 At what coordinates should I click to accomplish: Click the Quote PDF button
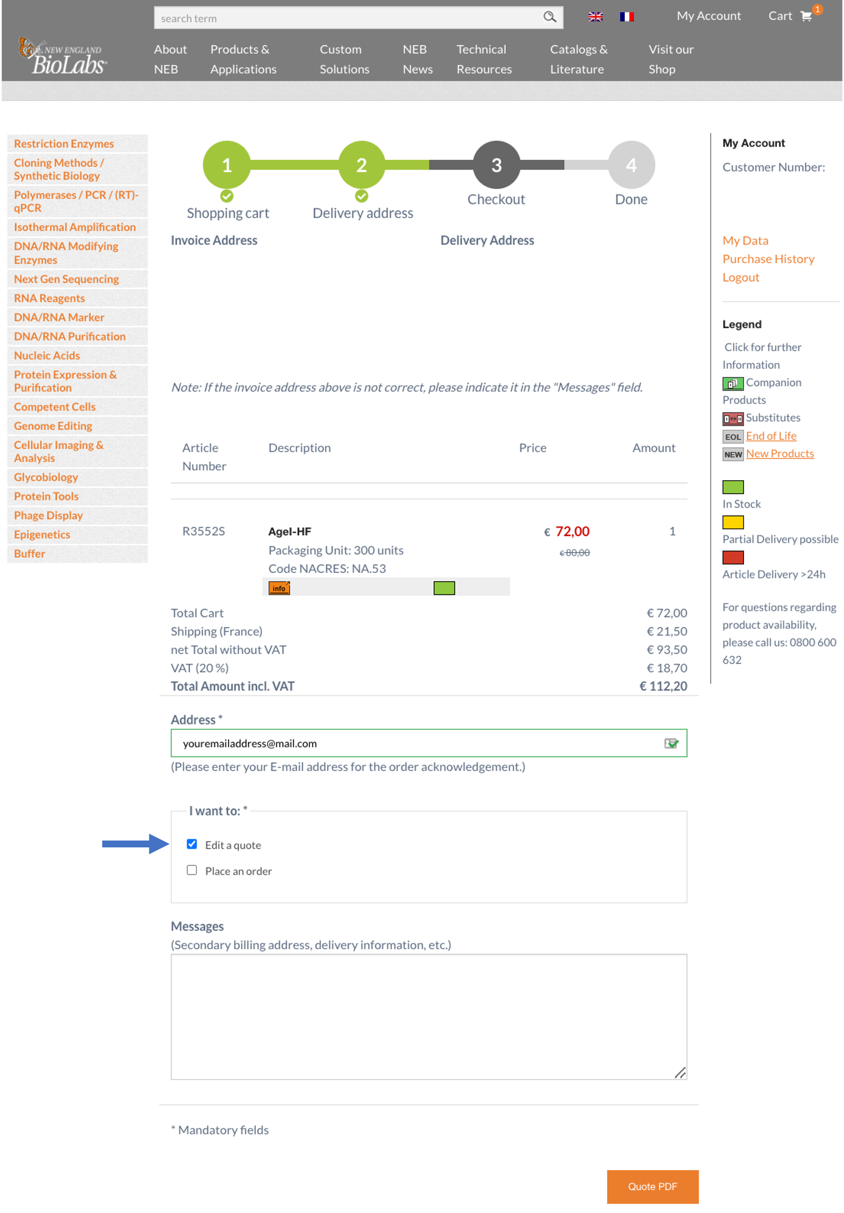[x=652, y=1186]
